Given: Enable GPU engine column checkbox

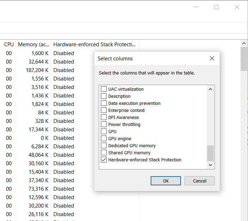Looking at the screenshot, I should (104, 138).
